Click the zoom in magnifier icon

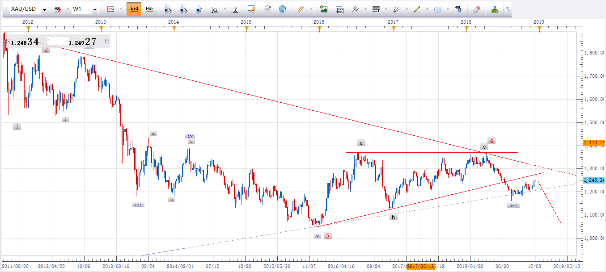click(168, 9)
